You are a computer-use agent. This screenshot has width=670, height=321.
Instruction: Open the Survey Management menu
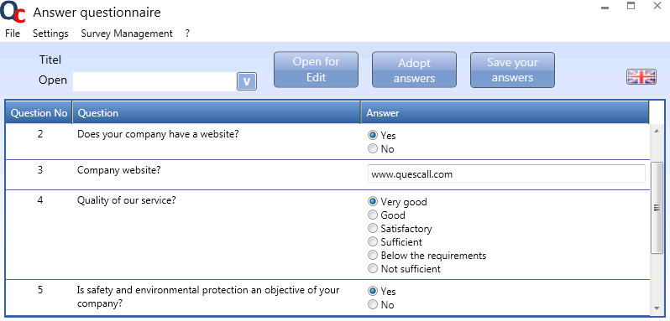[127, 34]
